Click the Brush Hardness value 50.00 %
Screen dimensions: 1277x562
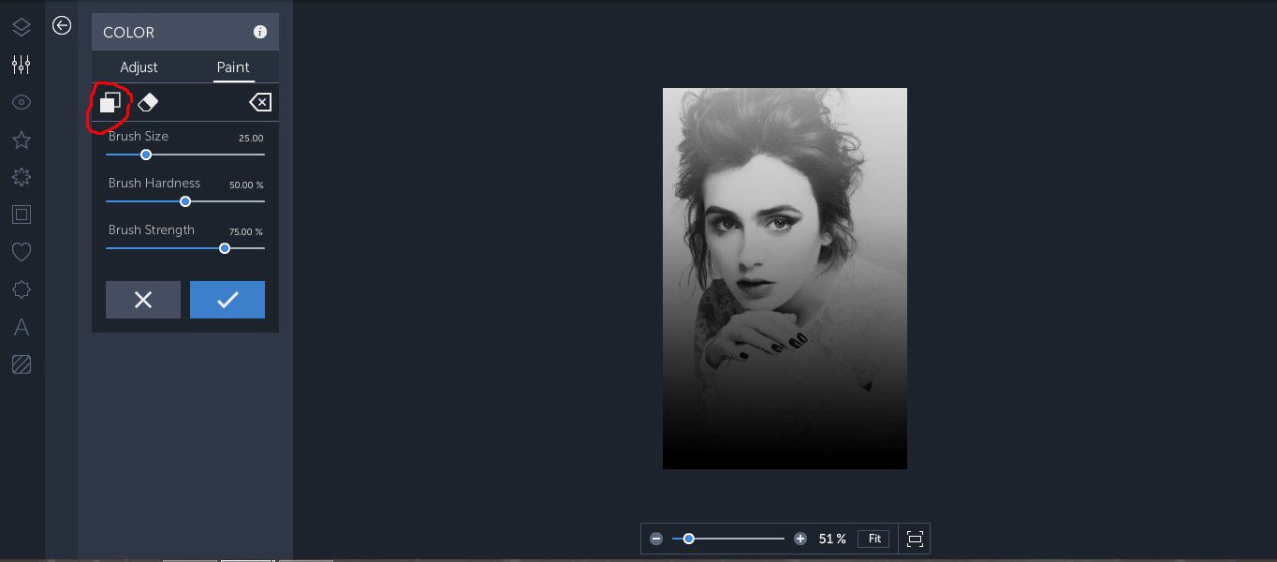pyautogui.click(x=246, y=185)
